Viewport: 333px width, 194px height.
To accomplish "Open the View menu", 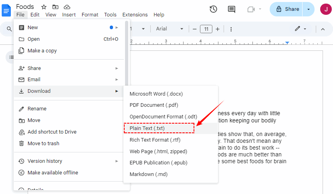I will [x=51, y=15].
